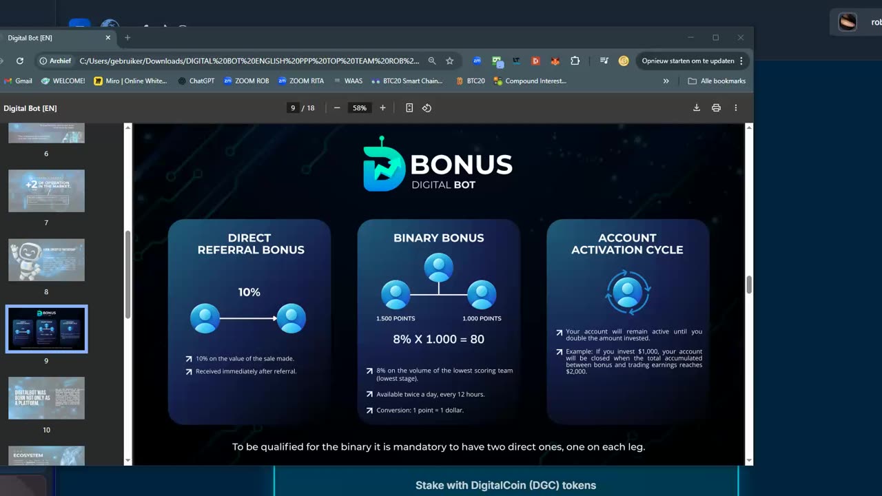Select page 7 thumbnail
The width and height of the screenshot is (882, 496).
pos(46,191)
